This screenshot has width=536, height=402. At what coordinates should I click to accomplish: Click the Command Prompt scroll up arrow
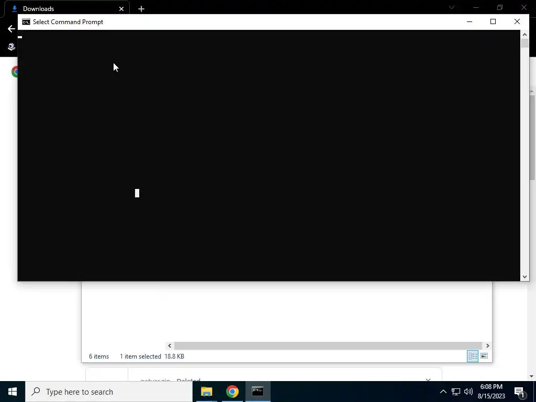tap(524, 34)
